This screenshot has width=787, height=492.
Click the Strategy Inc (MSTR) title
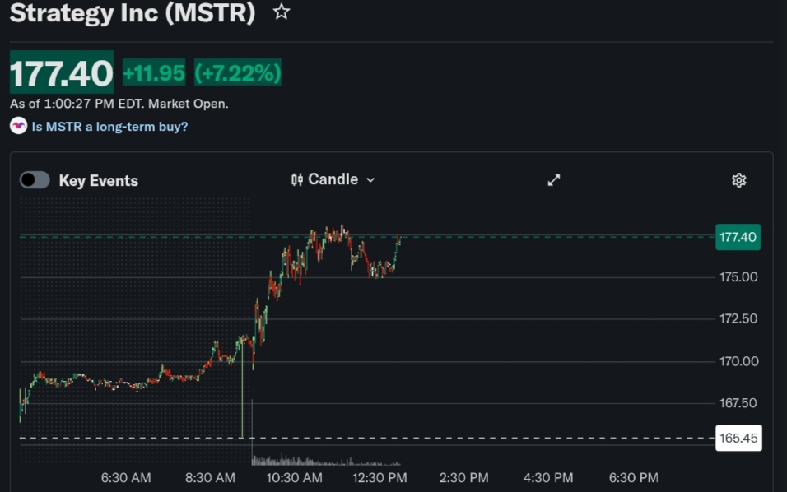(133, 12)
